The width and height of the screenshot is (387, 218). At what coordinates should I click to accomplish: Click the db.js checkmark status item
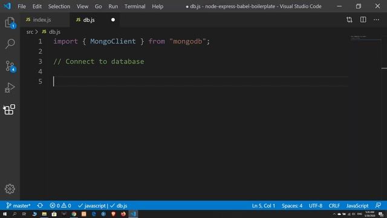(119, 205)
